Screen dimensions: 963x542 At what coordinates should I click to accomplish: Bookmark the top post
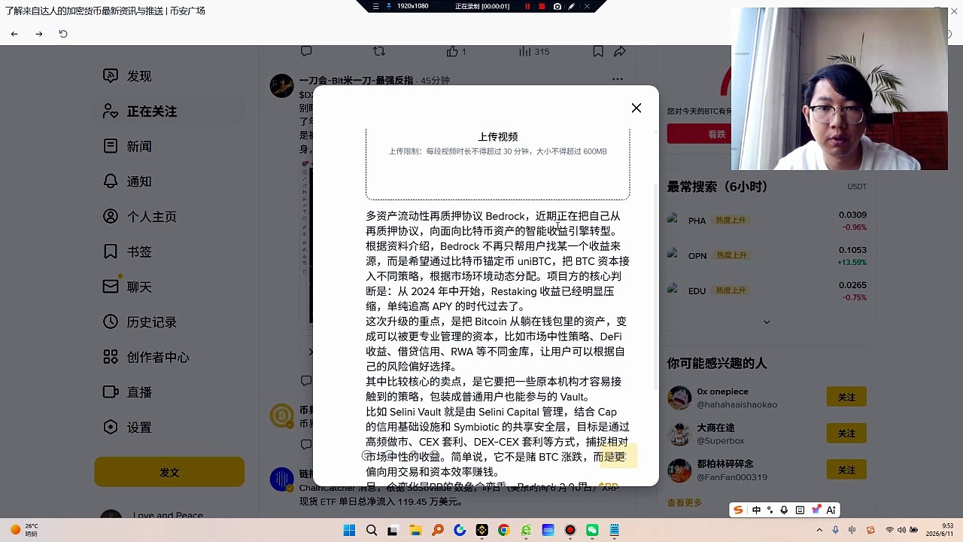point(598,51)
